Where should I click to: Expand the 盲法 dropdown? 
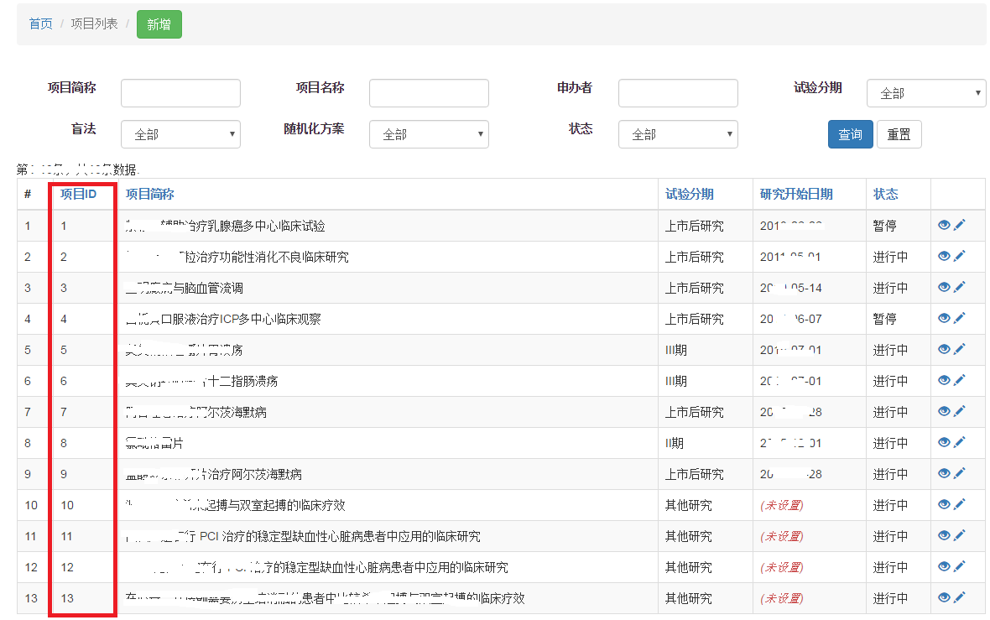(180, 134)
